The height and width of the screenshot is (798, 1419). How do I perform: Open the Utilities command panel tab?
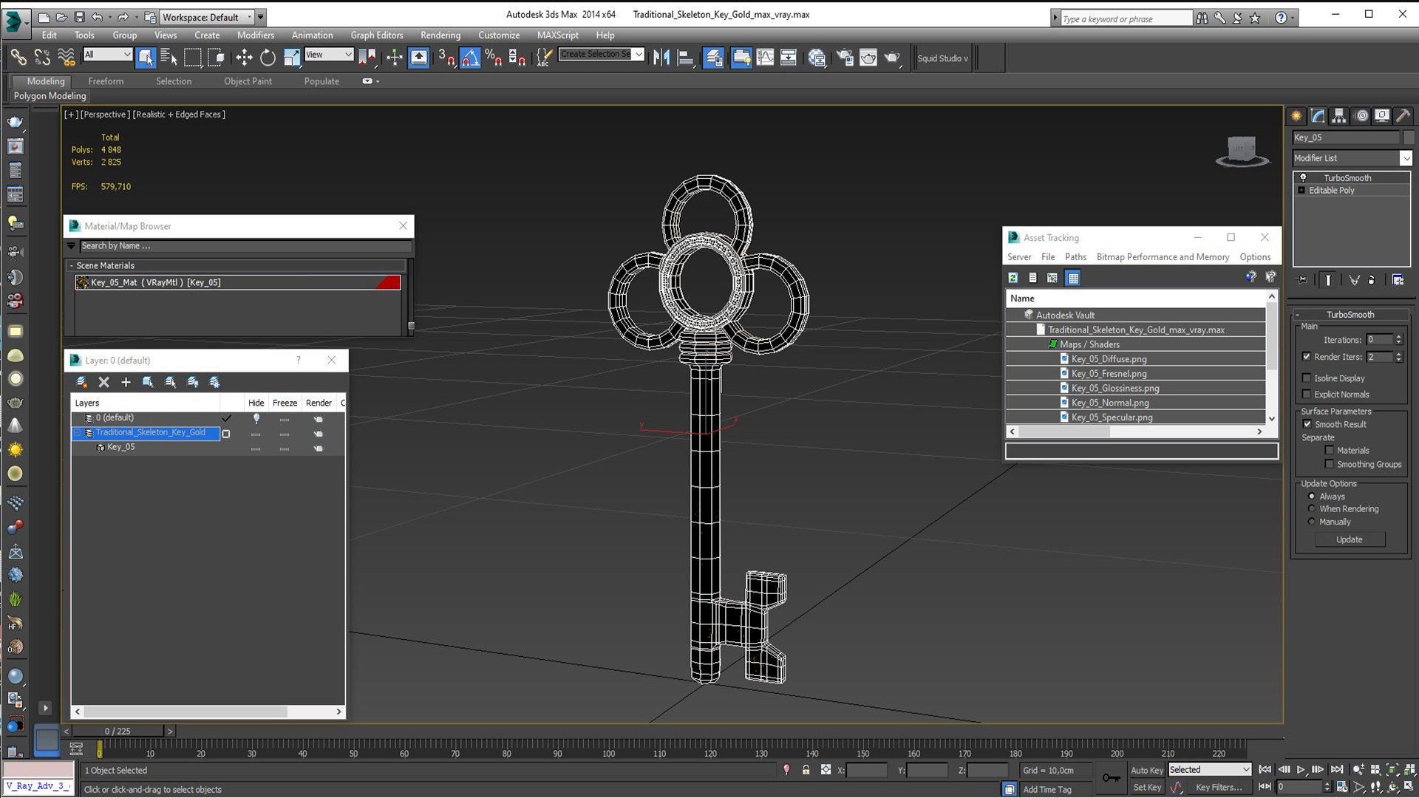[1403, 116]
